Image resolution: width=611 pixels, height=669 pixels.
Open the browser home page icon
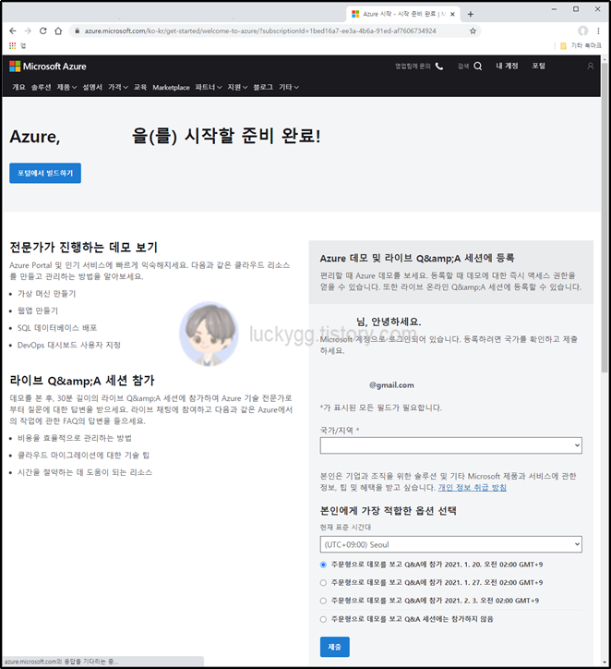(58, 30)
